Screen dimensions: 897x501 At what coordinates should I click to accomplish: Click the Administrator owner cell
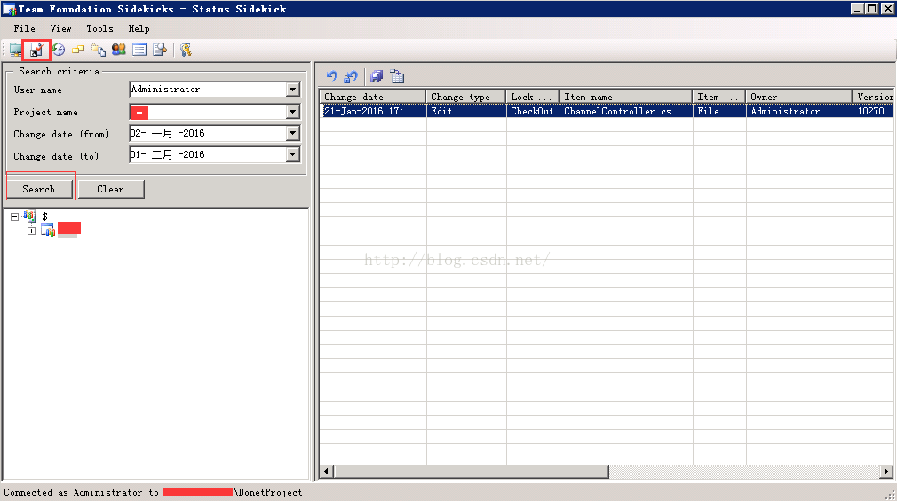tap(799, 111)
